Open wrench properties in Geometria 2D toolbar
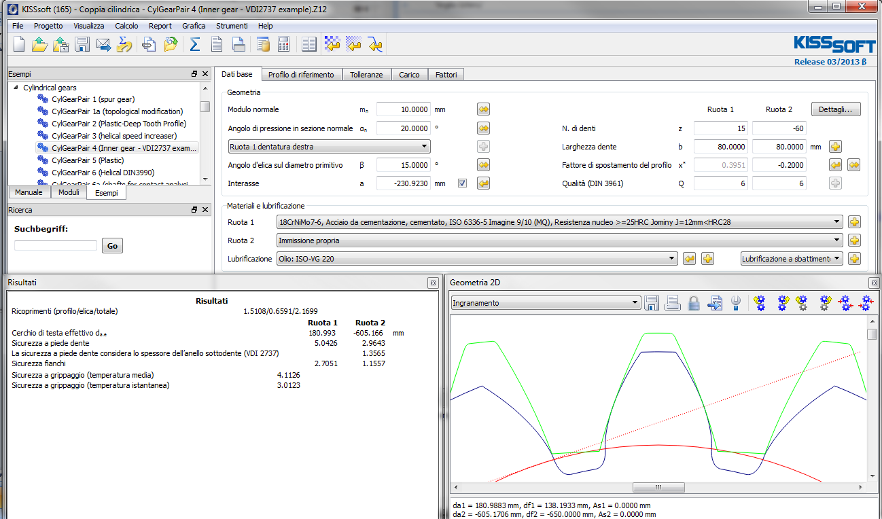Image resolution: width=882 pixels, height=519 pixels. pyautogui.click(x=736, y=303)
